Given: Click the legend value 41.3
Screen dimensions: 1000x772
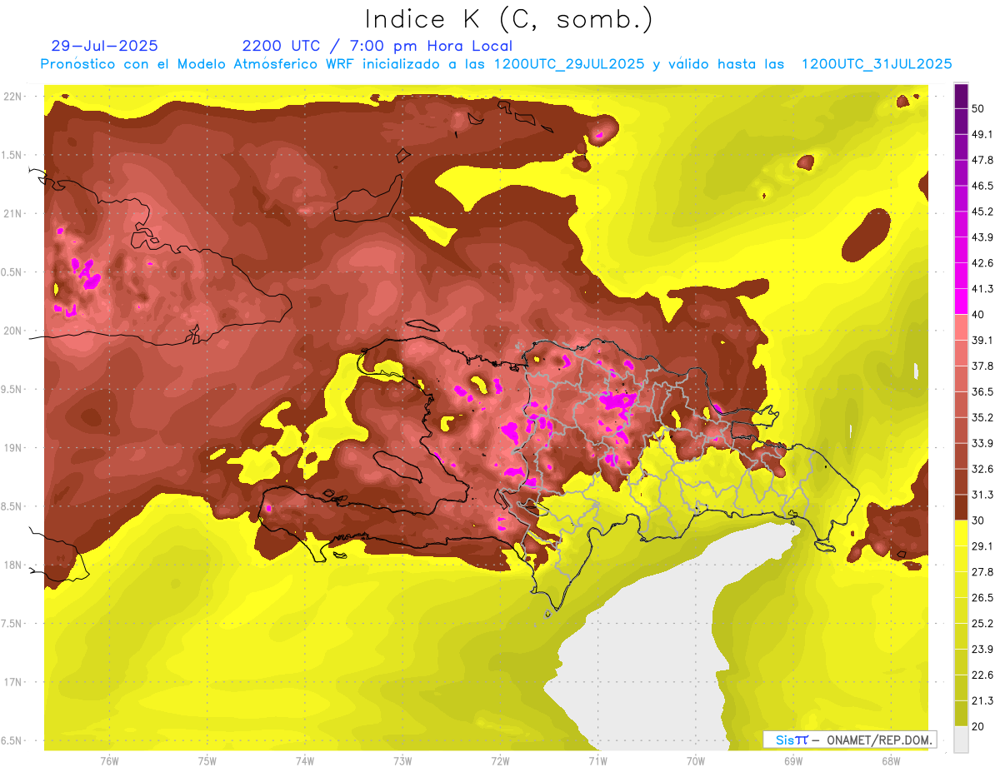Looking at the screenshot, I should click(x=982, y=289).
